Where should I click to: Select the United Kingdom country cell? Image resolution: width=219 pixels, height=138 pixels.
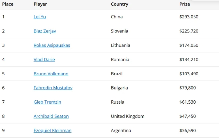(x=128, y=116)
